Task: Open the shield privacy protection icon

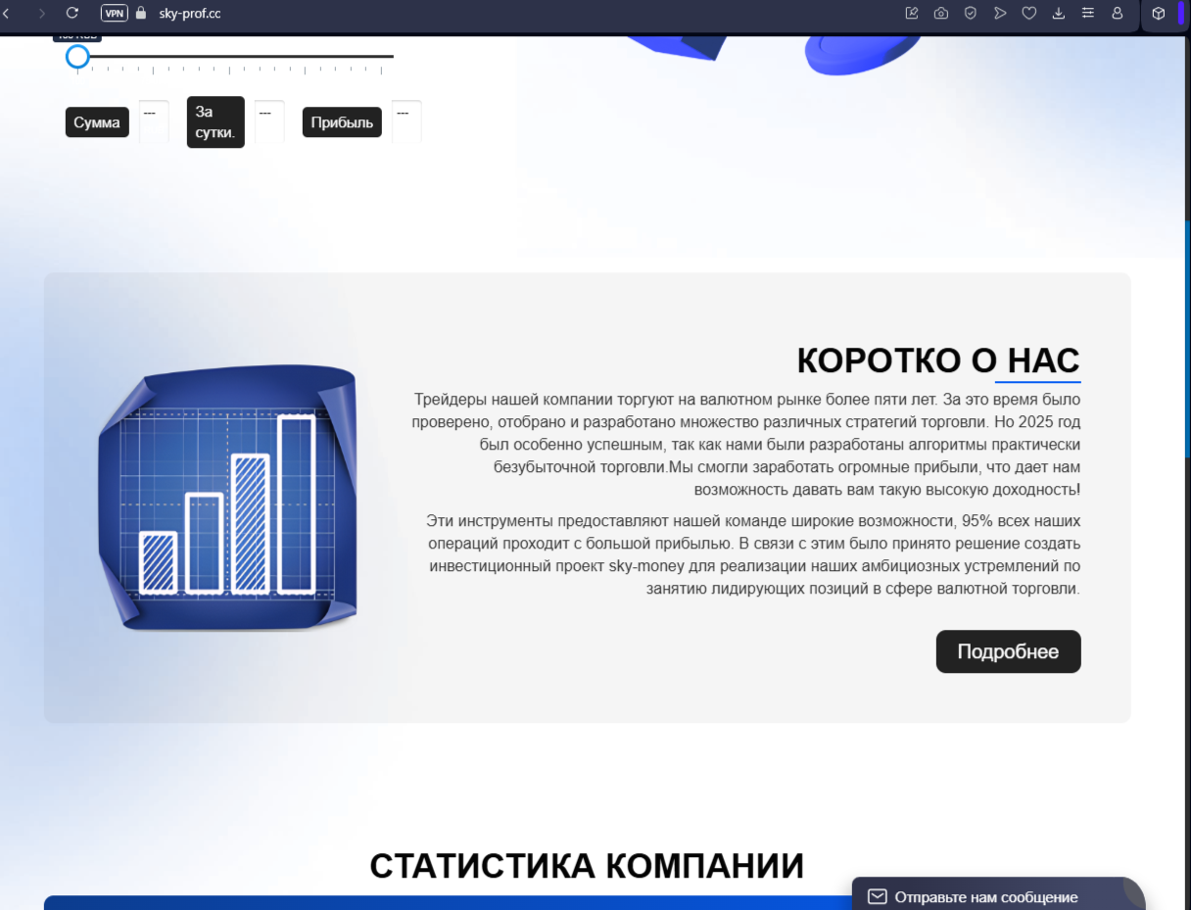Action: (x=971, y=14)
